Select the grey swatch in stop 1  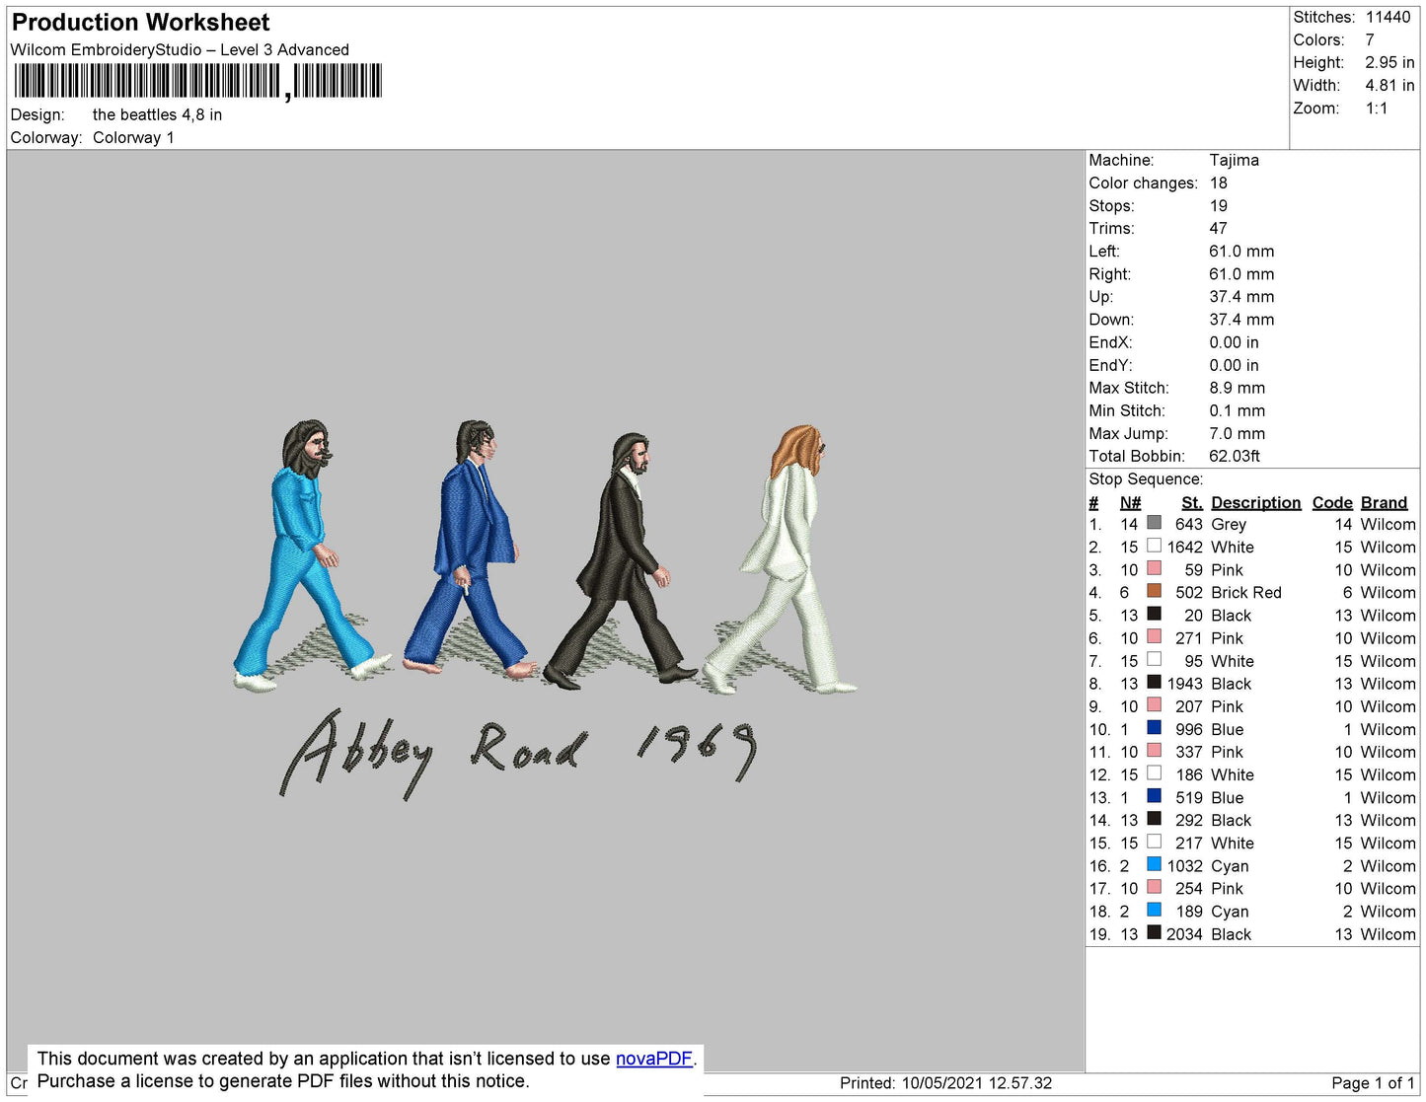tap(1154, 523)
